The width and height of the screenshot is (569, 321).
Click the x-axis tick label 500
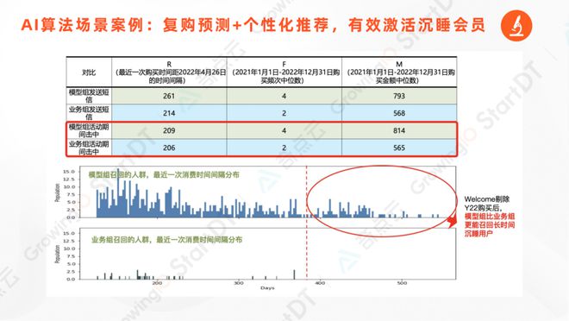[402, 283]
